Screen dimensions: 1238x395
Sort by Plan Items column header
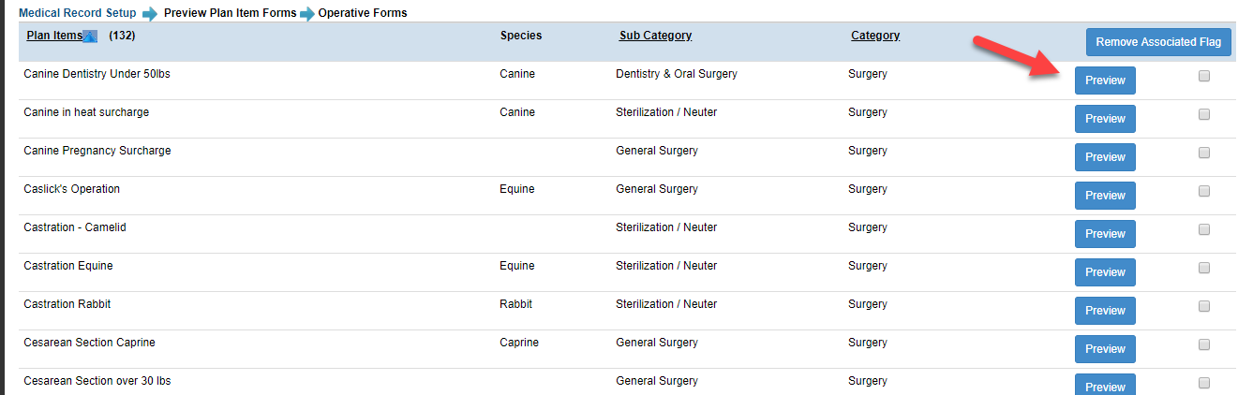tap(54, 36)
